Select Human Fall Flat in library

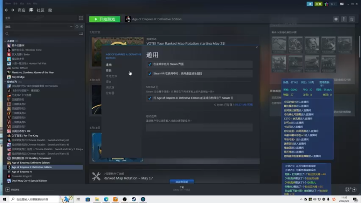click(29, 63)
